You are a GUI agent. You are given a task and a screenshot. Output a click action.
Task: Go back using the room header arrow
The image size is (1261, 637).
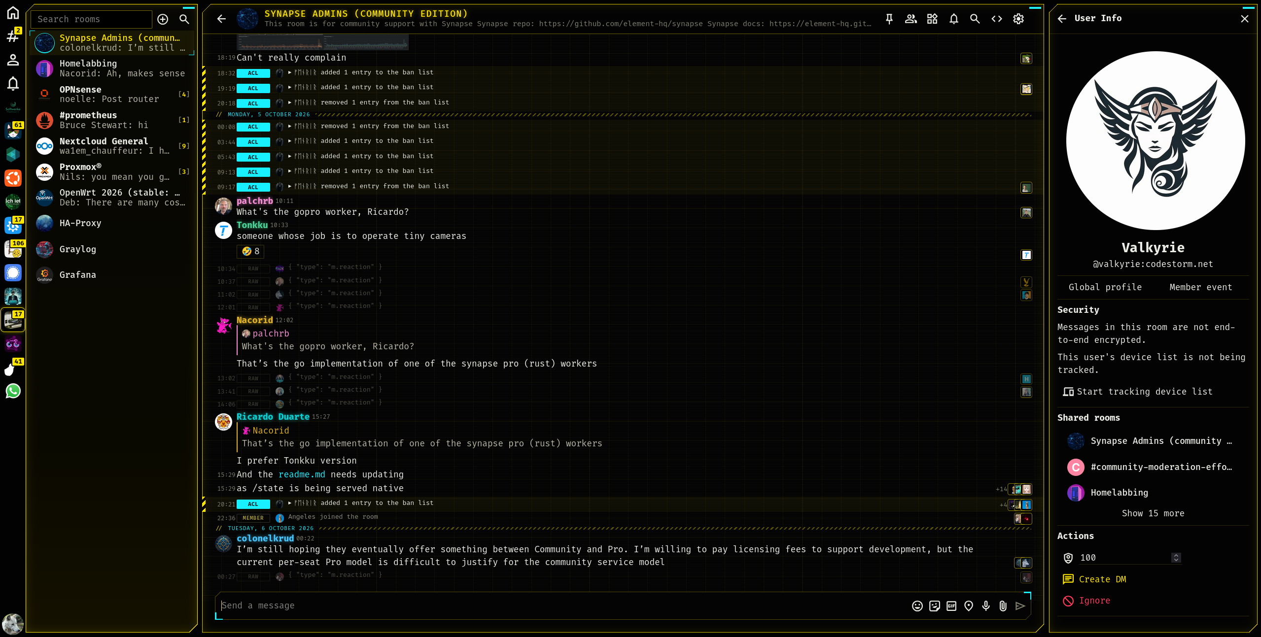(x=221, y=19)
